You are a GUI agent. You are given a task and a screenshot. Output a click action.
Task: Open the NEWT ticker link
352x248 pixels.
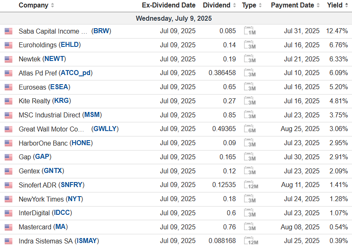(54, 59)
